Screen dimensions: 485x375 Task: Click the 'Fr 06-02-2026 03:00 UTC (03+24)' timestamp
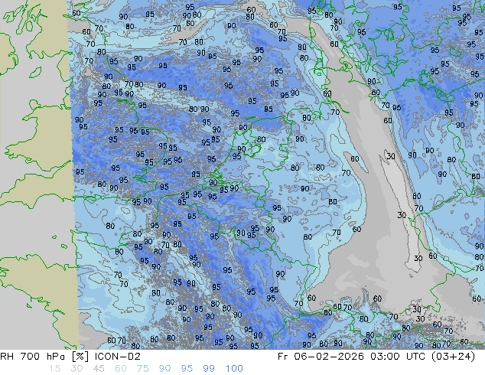click(376, 357)
